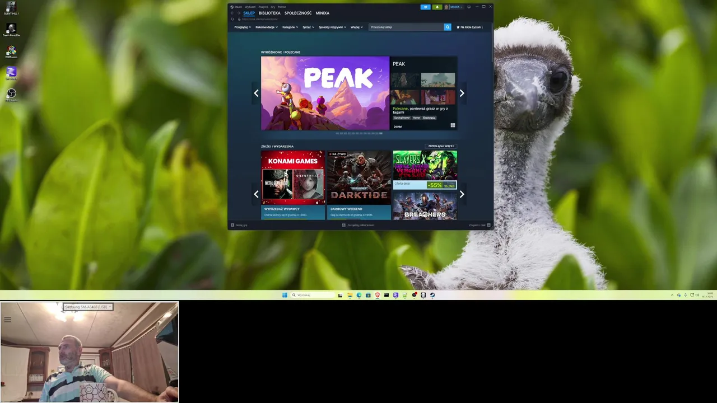Open the Na liście życzeń wishlist link
Viewport: 717px width, 403px height.
tap(469, 27)
